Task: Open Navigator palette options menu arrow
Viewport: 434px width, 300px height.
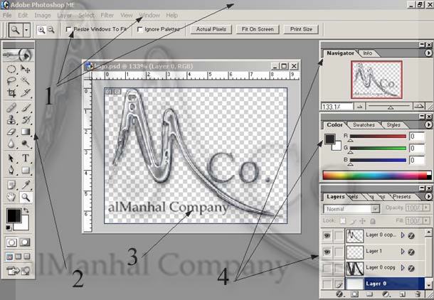Action: [x=428, y=53]
